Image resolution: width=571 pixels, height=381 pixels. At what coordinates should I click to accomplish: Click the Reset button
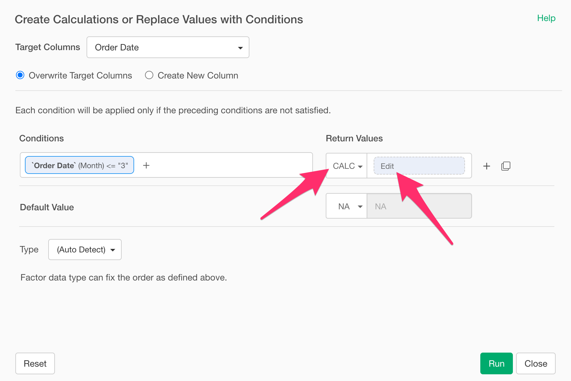pyautogui.click(x=35, y=363)
